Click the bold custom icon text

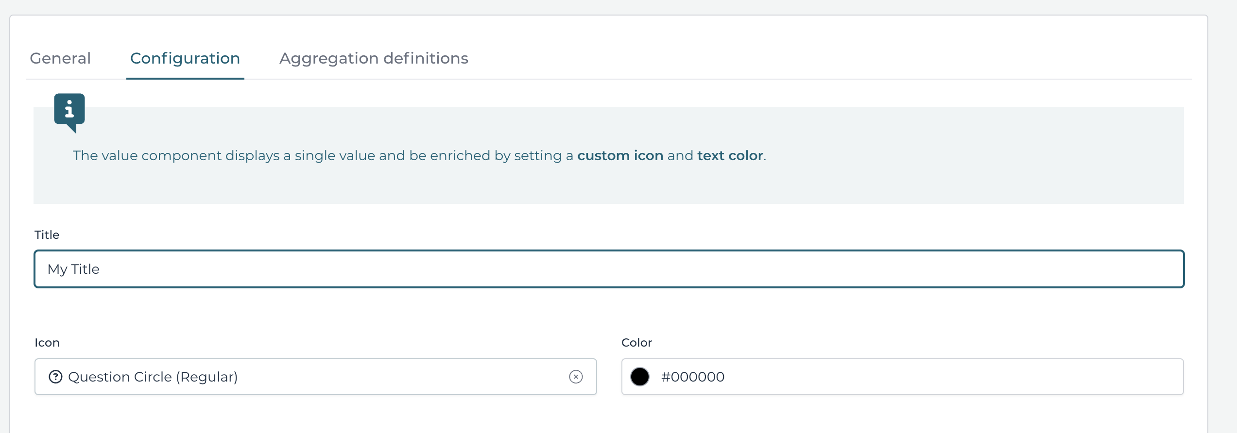[620, 155]
